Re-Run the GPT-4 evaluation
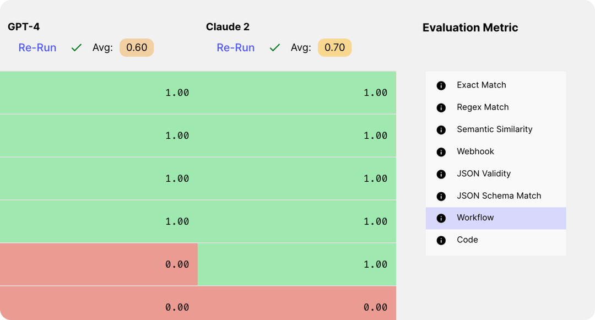The width and height of the screenshot is (595, 320). click(37, 47)
